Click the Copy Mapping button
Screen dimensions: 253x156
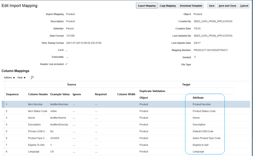pos(168,6)
